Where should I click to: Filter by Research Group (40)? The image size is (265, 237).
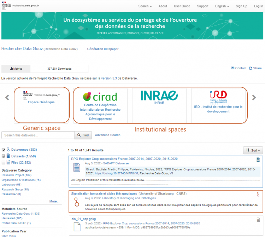tap(15, 190)
